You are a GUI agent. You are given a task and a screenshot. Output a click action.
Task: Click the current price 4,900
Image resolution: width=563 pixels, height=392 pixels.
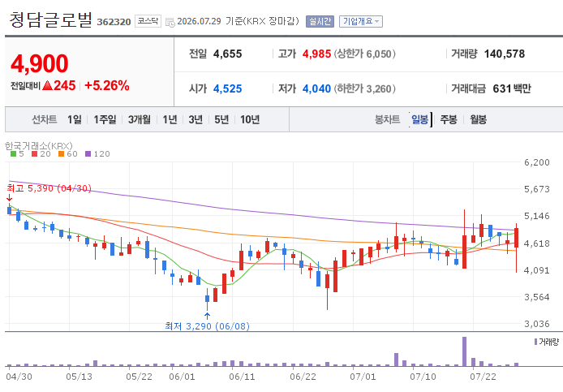coord(40,63)
